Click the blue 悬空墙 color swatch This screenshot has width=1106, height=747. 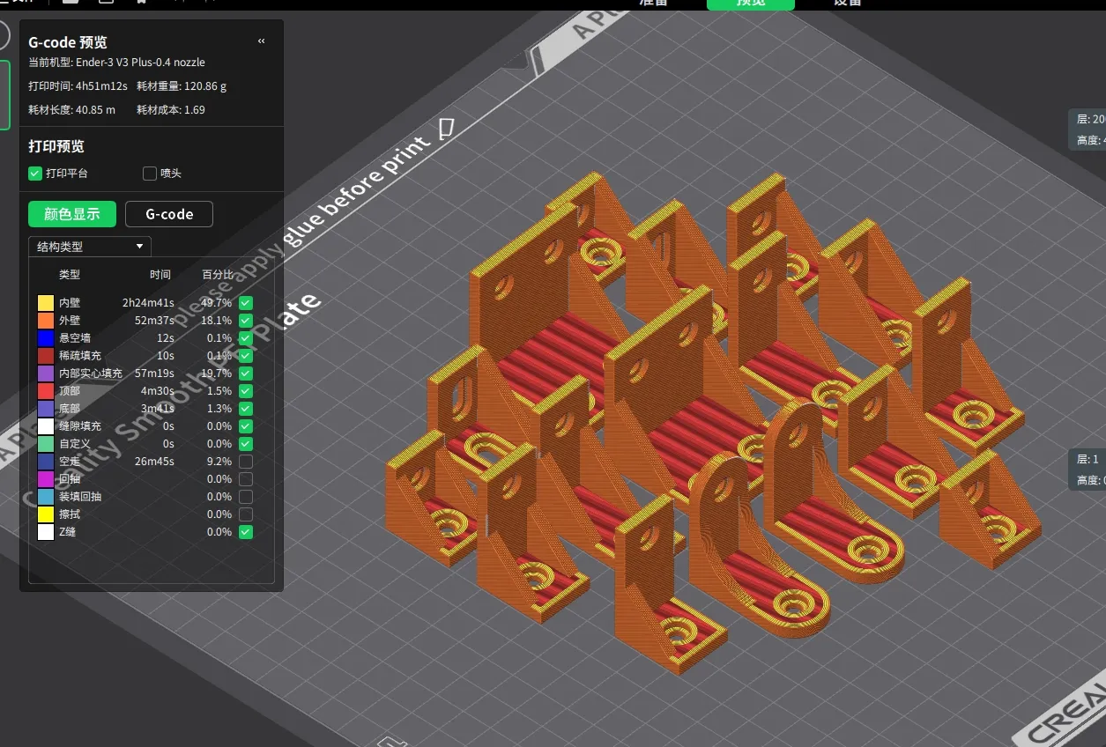click(46, 338)
